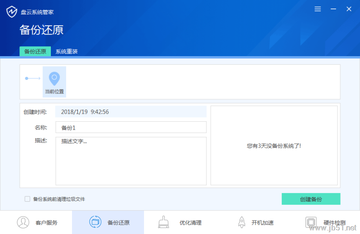
Task: Click the 硬件检测 chip icon
Action: click(311, 222)
